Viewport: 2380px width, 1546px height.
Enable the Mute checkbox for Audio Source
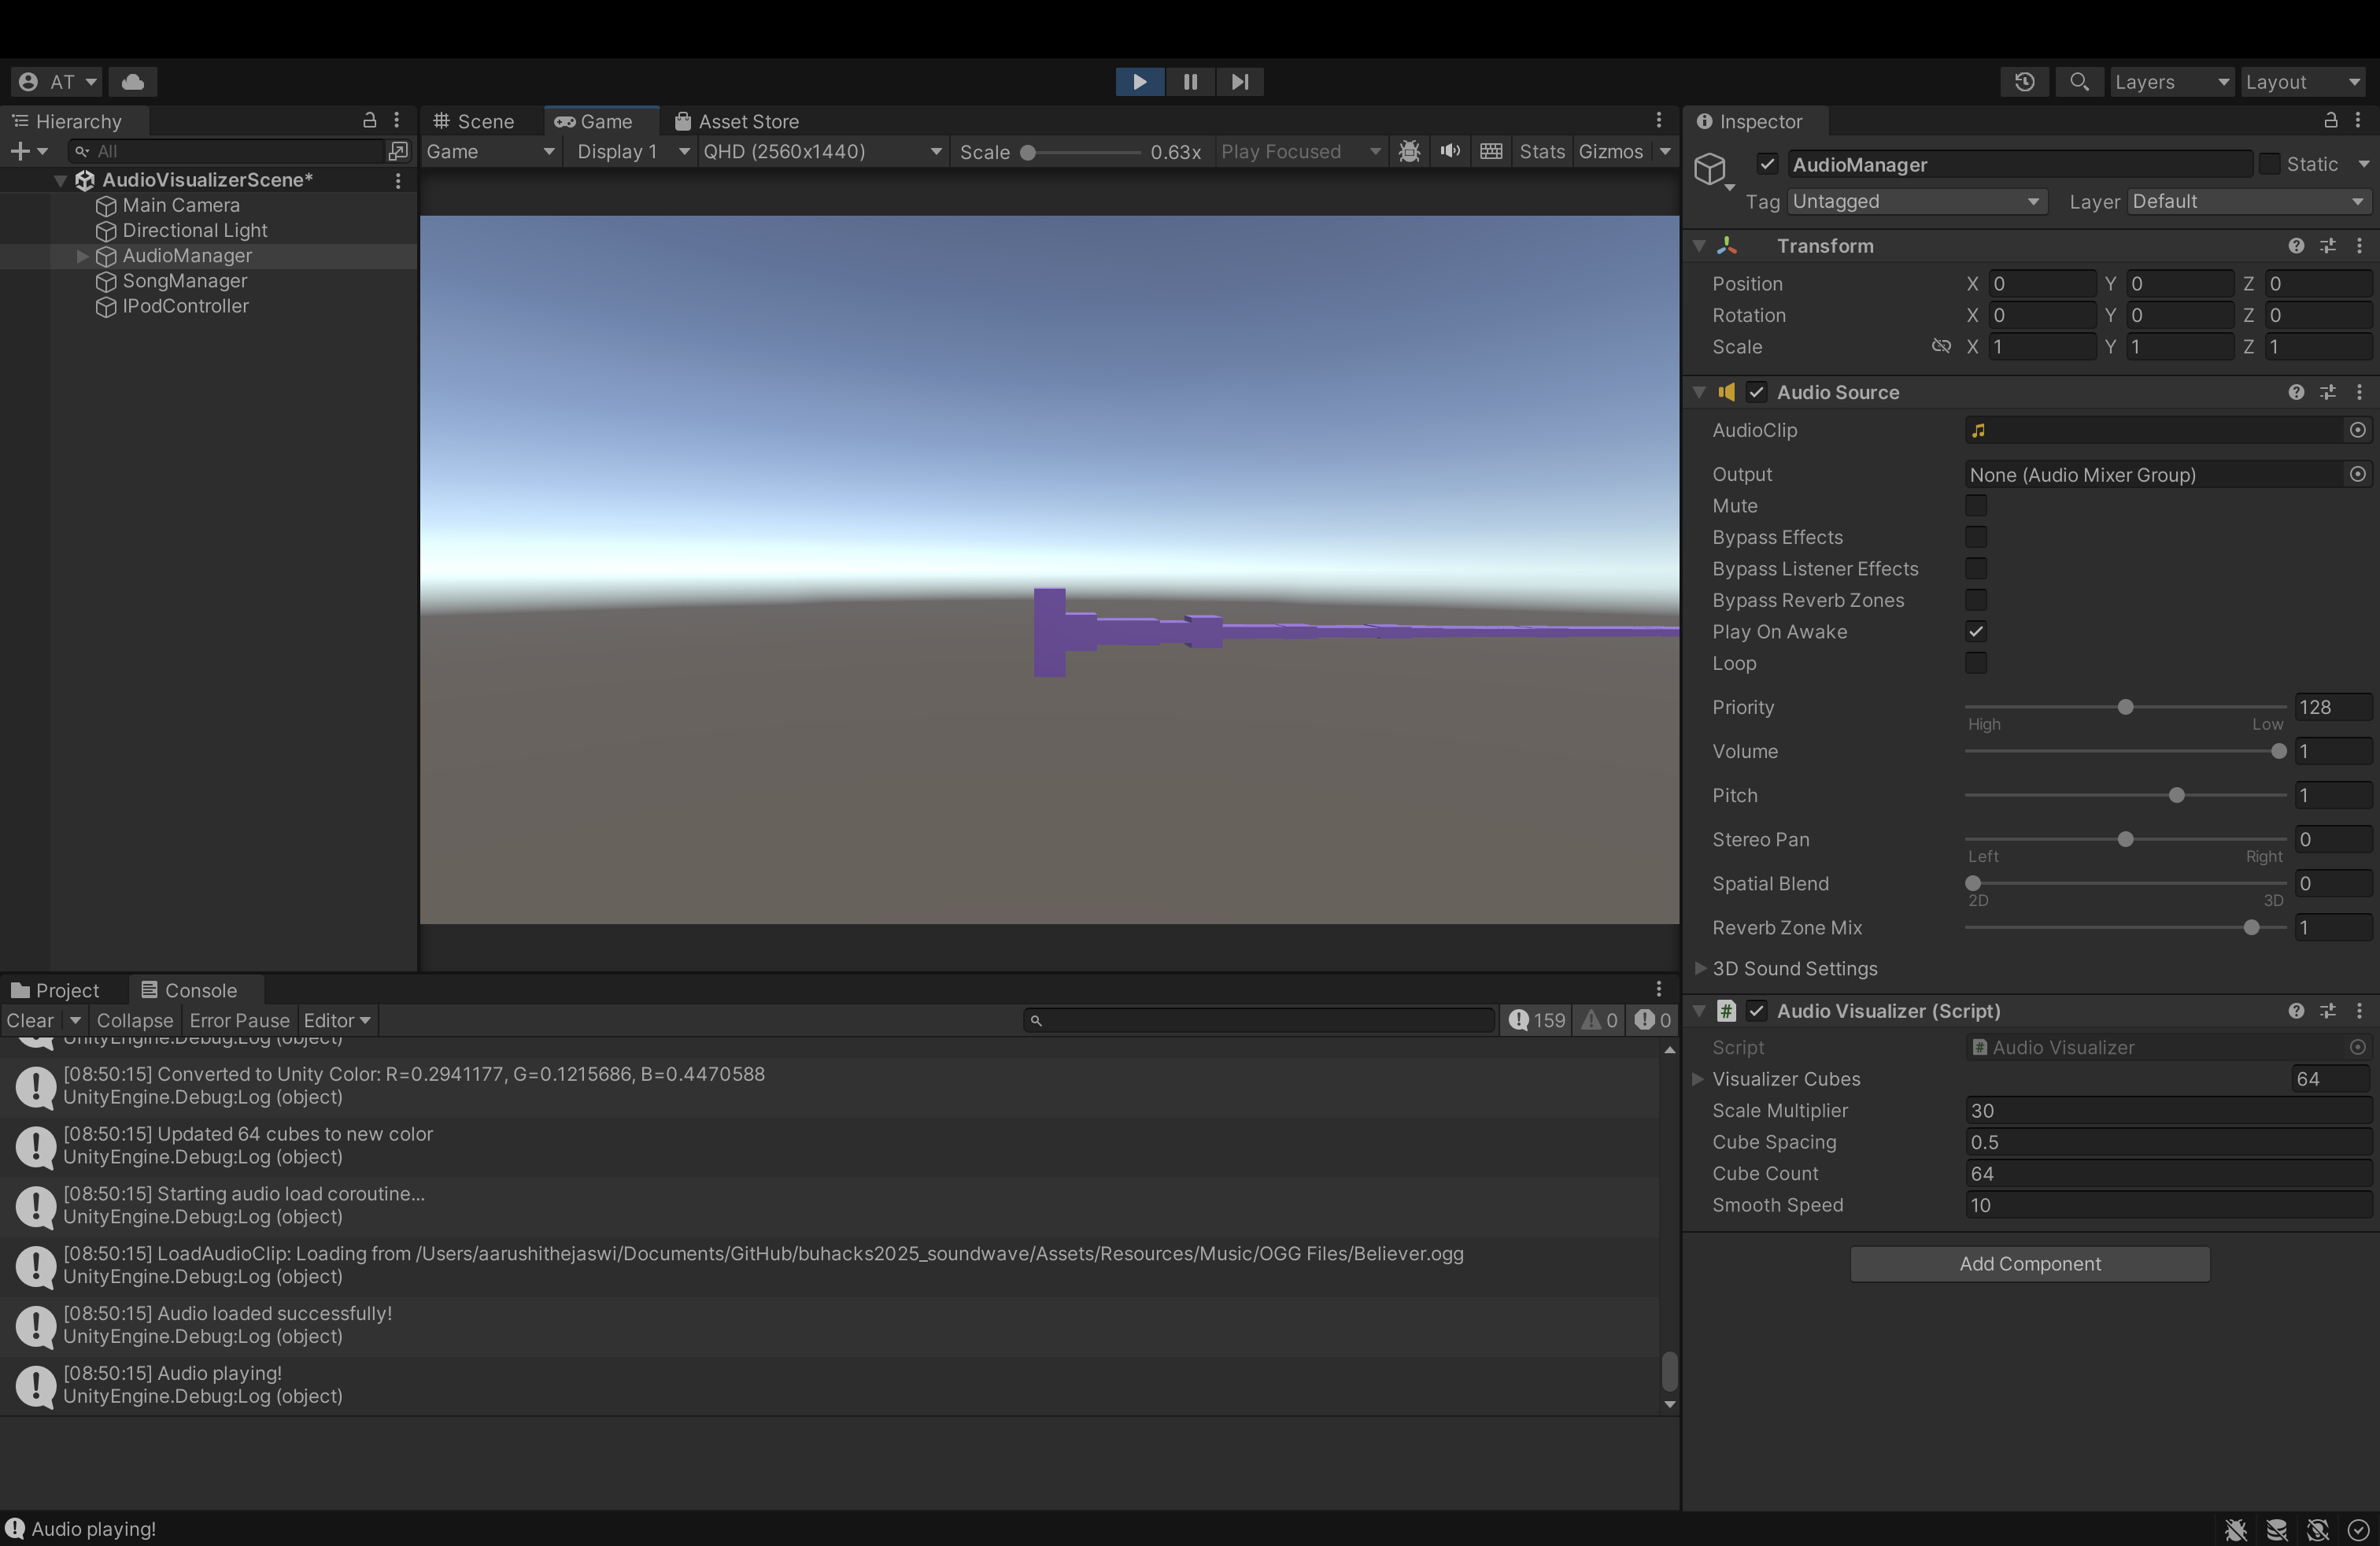[1976, 506]
